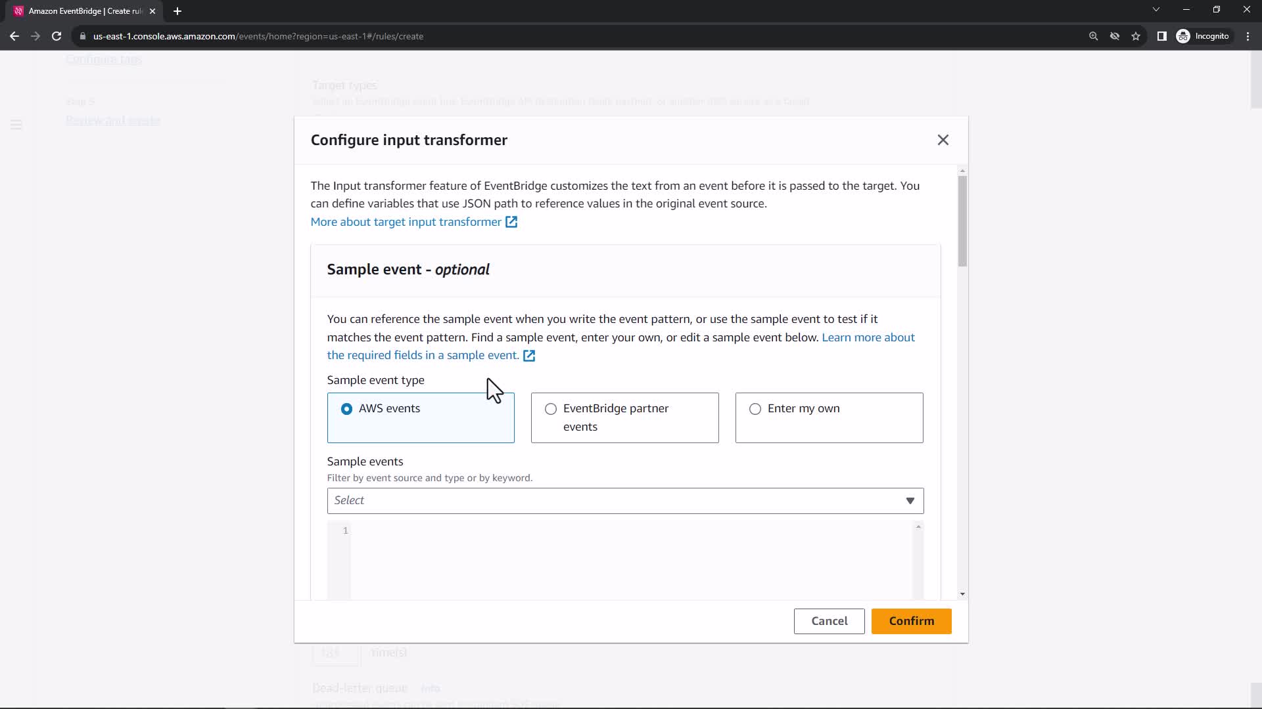Open the browser zoom magnifier icon
The height and width of the screenshot is (709, 1262).
[x=1093, y=36]
